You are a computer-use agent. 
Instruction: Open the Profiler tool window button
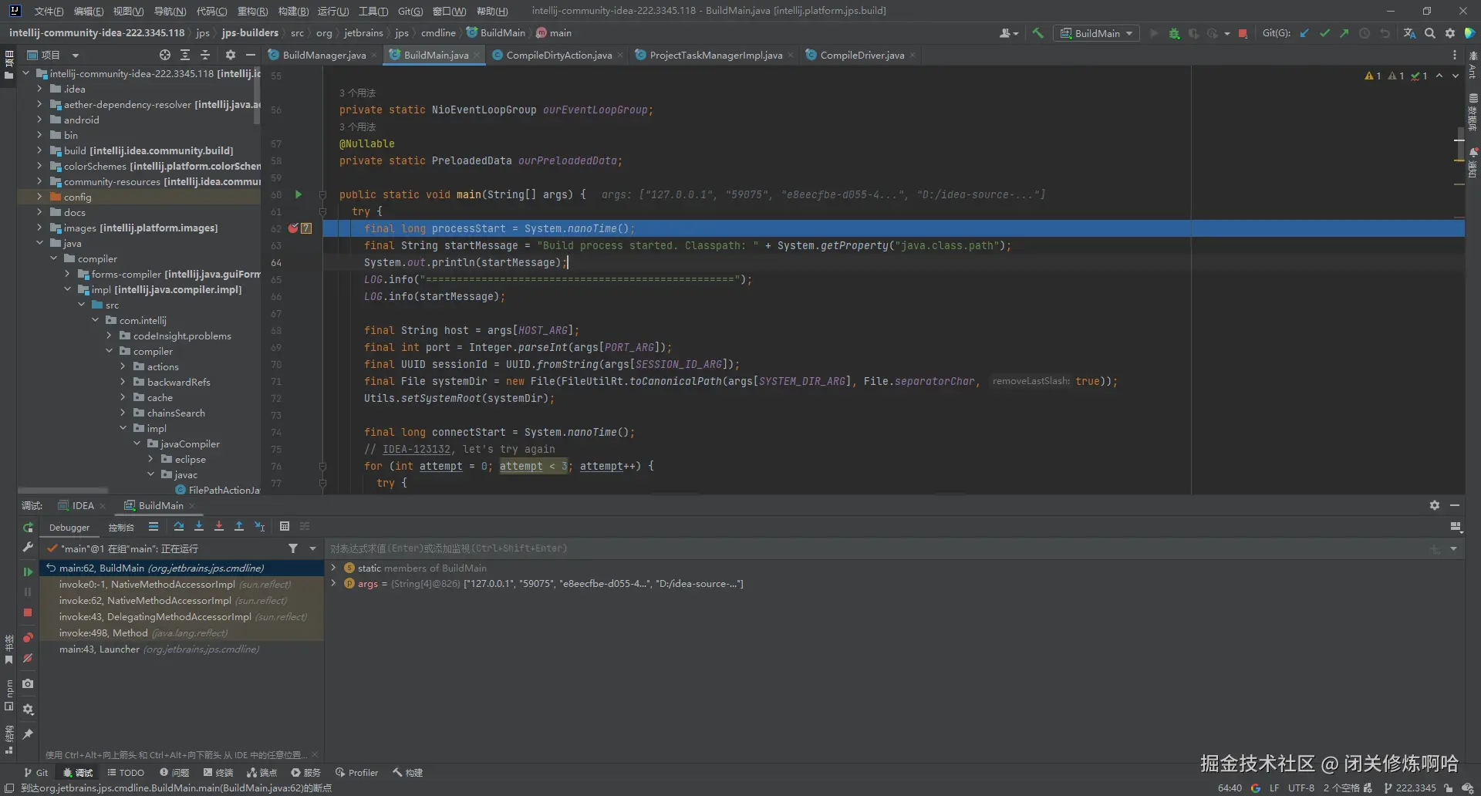pos(356,772)
